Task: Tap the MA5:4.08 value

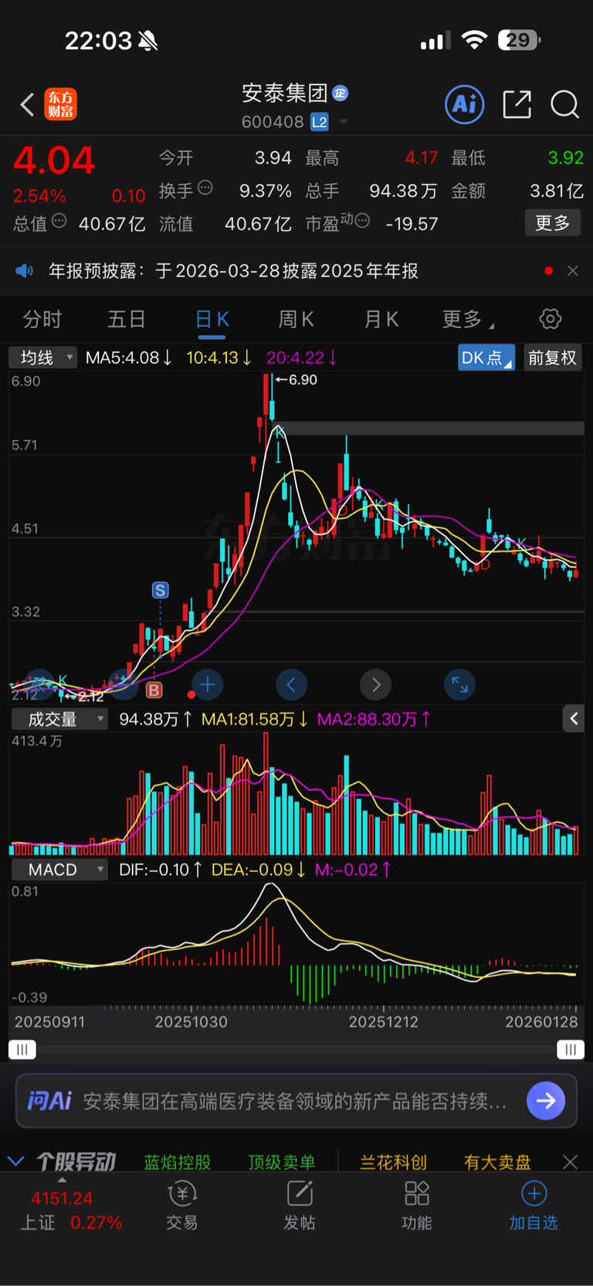Action: [x=128, y=358]
